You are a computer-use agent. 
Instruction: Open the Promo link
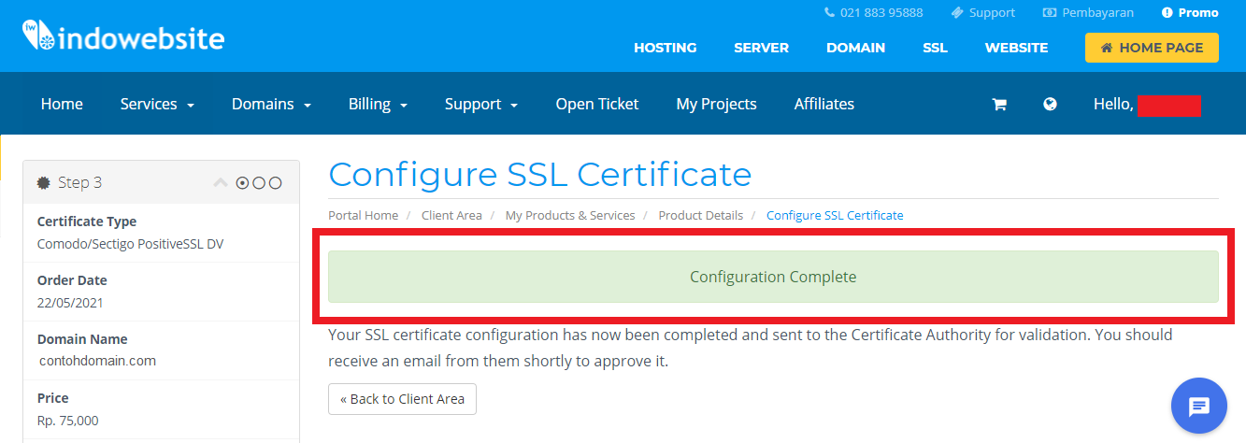click(1190, 12)
